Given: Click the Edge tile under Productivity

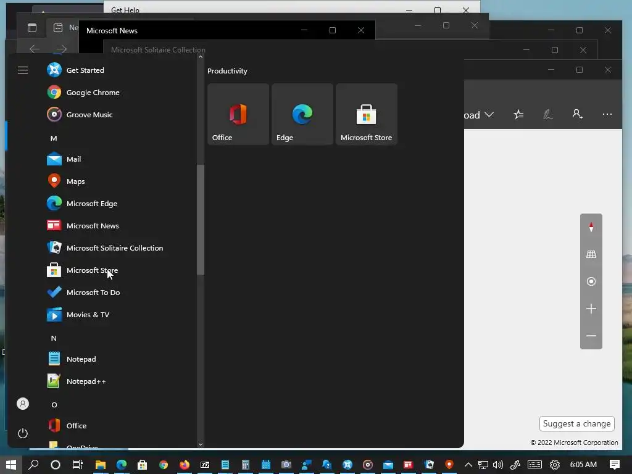Looking at the screenshot, I should click(x=302, y=114).
